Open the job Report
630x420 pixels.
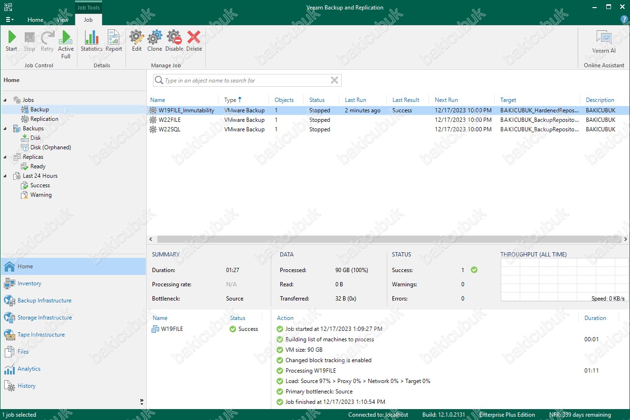pyautogui.click(x=114, y=41)
